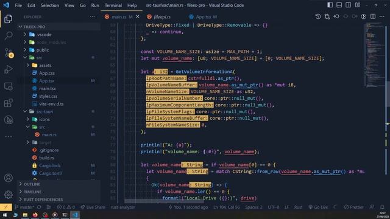
Task: Toggle the bottom Panel visibility
Action: tap(339, 5)
